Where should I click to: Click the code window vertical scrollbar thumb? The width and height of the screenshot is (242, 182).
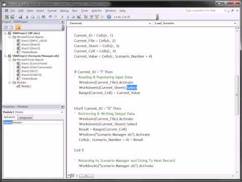pyautogui.click(x=237, y=95)
